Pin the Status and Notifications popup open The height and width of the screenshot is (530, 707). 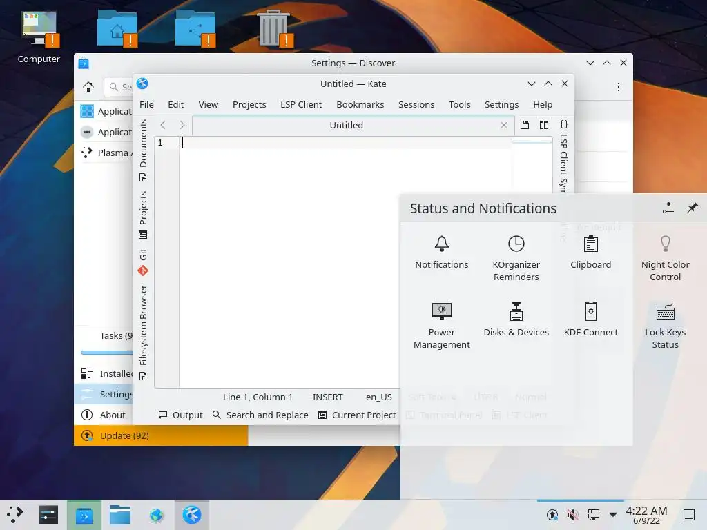[x=692, y=208]
